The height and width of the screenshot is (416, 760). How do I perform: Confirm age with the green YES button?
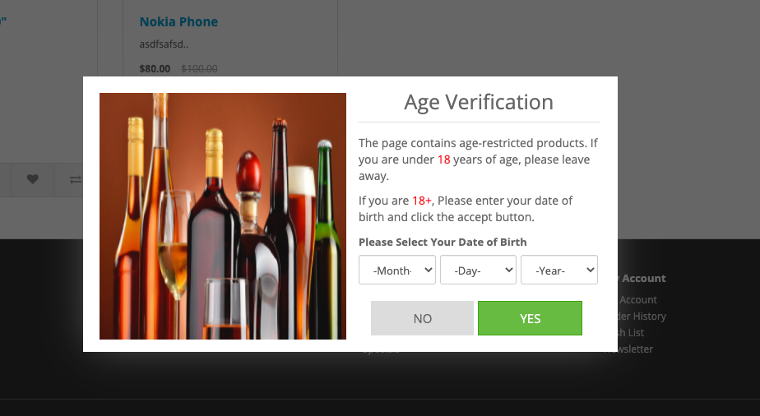click(x=530, y=318)
